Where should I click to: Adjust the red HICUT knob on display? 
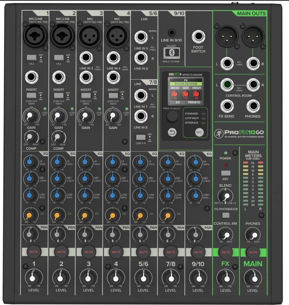197,94
